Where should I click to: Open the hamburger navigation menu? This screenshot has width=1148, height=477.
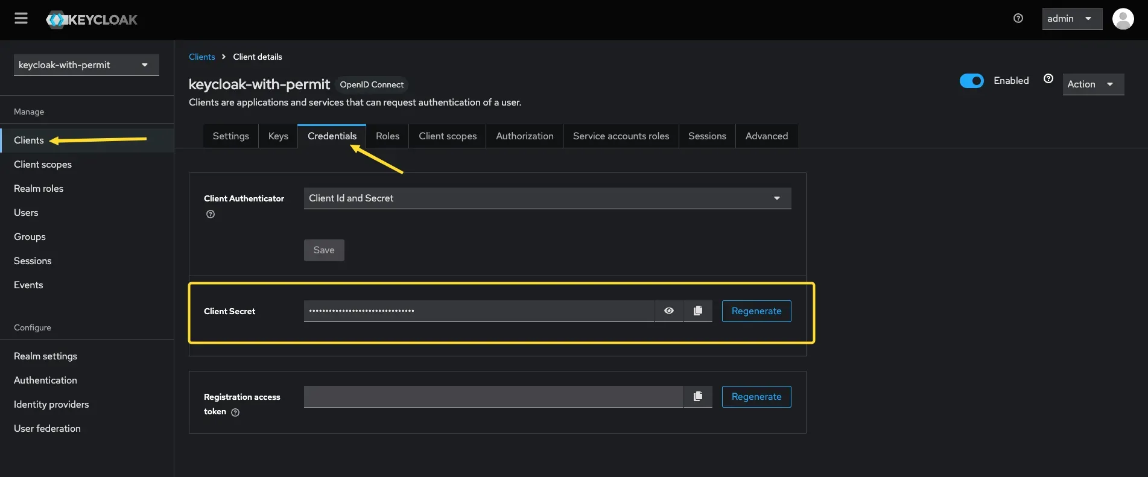pyautogui.click(x=21, y=19)
